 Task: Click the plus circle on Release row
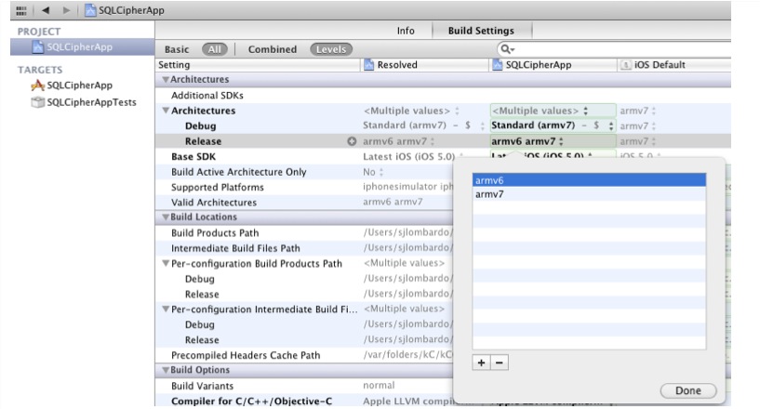coord(352,141)
